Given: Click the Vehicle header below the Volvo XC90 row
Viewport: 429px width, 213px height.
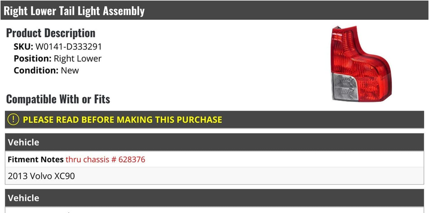Looking at the screenshot, I should point(214,198).
